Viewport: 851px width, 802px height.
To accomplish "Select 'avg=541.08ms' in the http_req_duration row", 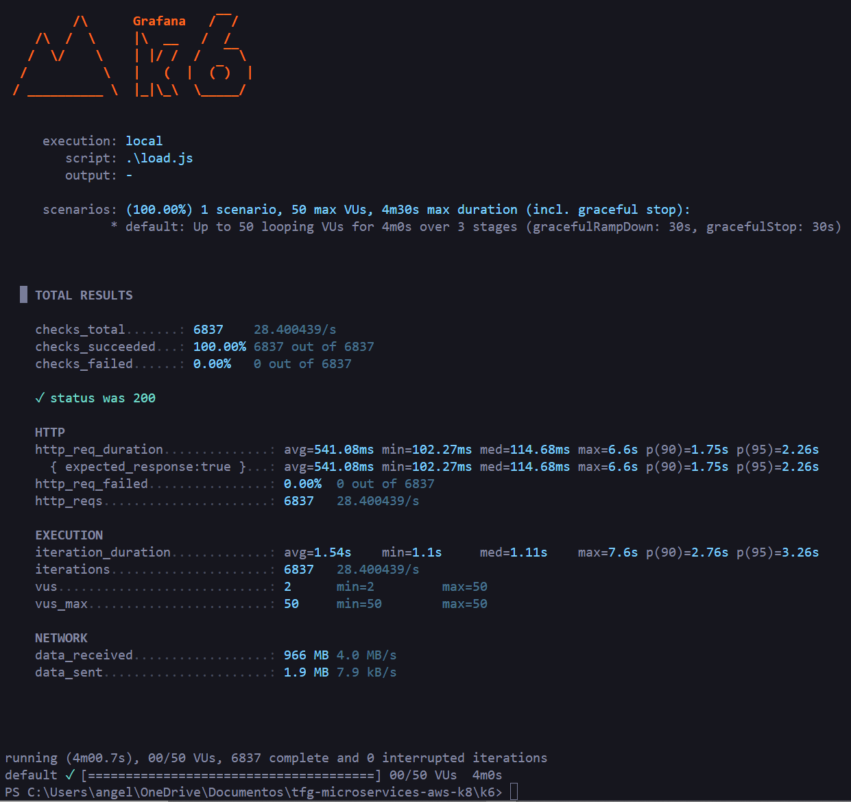I will tap(329, 450).
